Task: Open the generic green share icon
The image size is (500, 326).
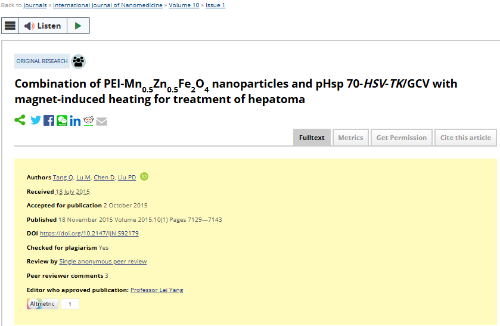Action: click(20, 120)
